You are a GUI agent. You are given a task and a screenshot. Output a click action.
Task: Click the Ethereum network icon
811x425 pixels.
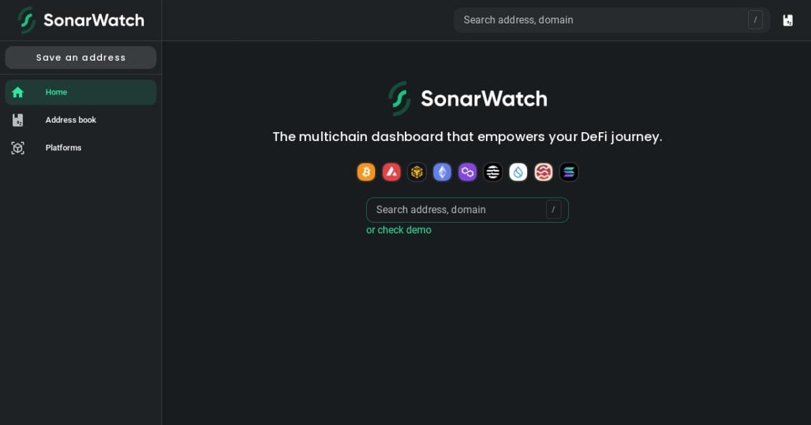(x=442, y=172)
